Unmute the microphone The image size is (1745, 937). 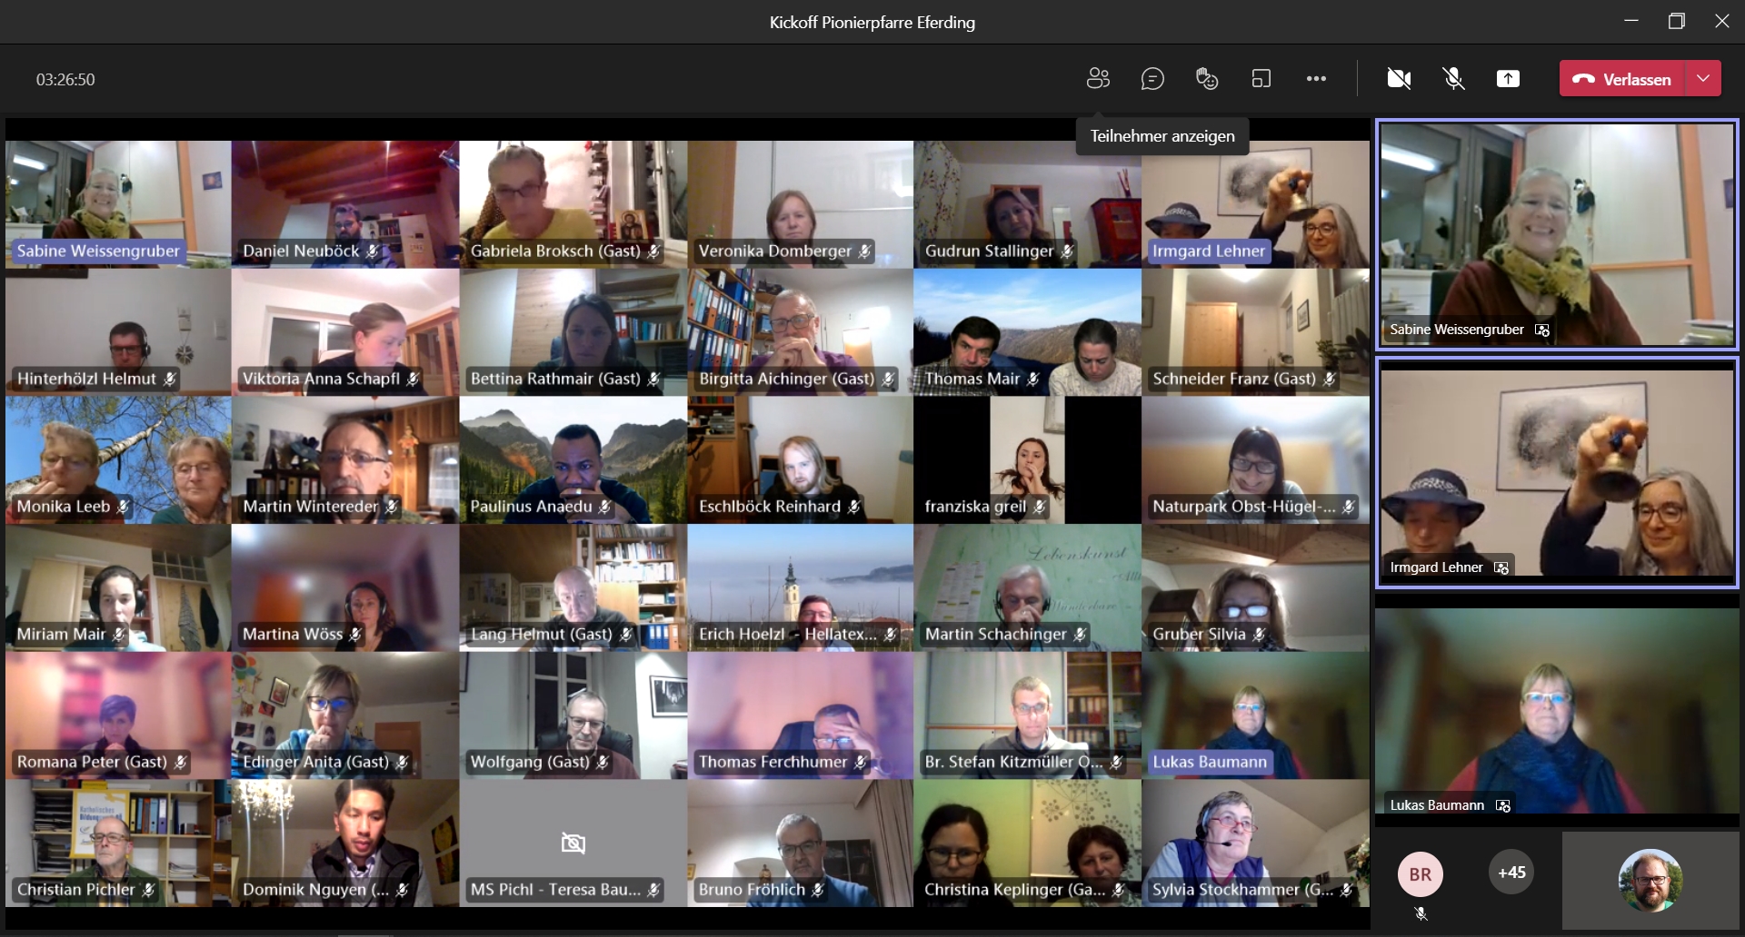coord(1453,79)
